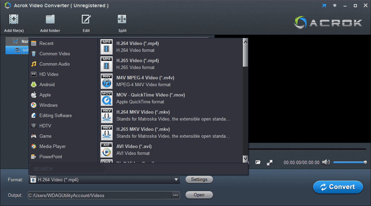This screenshot has height=206, width=371.
Task: Select 'M4V MPEG-4 Video (*.m4v)' text
Action: click(145, 78)
